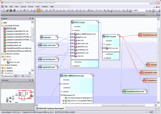Screen dimensions: 161x114
Task: Toggle collapse button on ogckml22.xsd node
Action: (x=56, y=66)
